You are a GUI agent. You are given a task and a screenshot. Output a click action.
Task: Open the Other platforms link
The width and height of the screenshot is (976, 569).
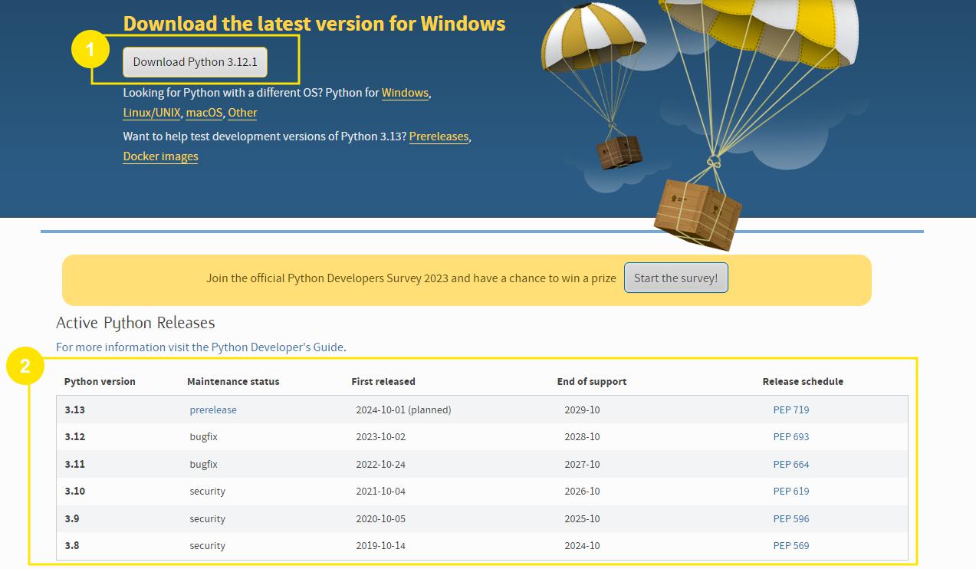(242, 113)
